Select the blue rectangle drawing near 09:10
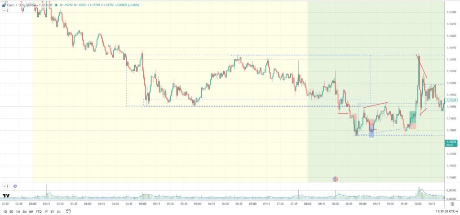460x215 pixels. click(372, 132)
